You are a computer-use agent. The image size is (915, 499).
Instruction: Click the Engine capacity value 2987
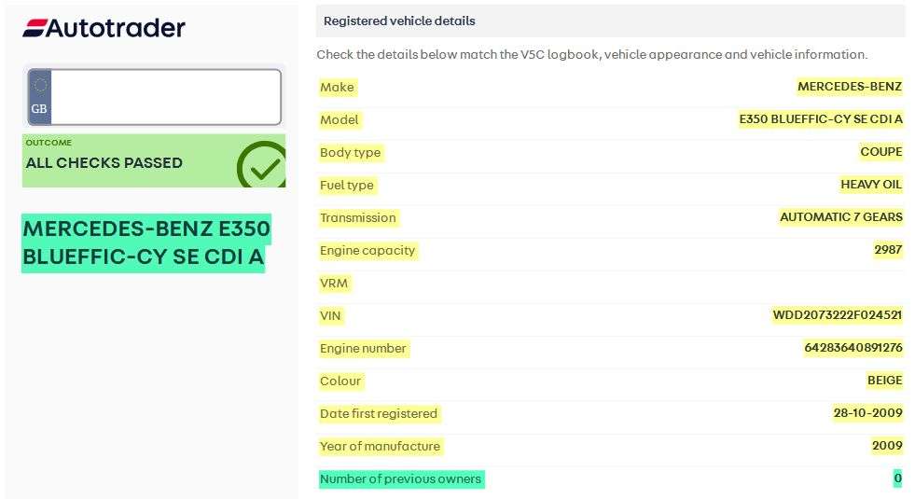(x=888, y=250)
